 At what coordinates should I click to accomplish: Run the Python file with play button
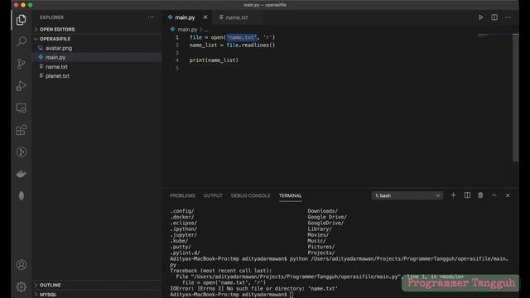tap(480, 17)
